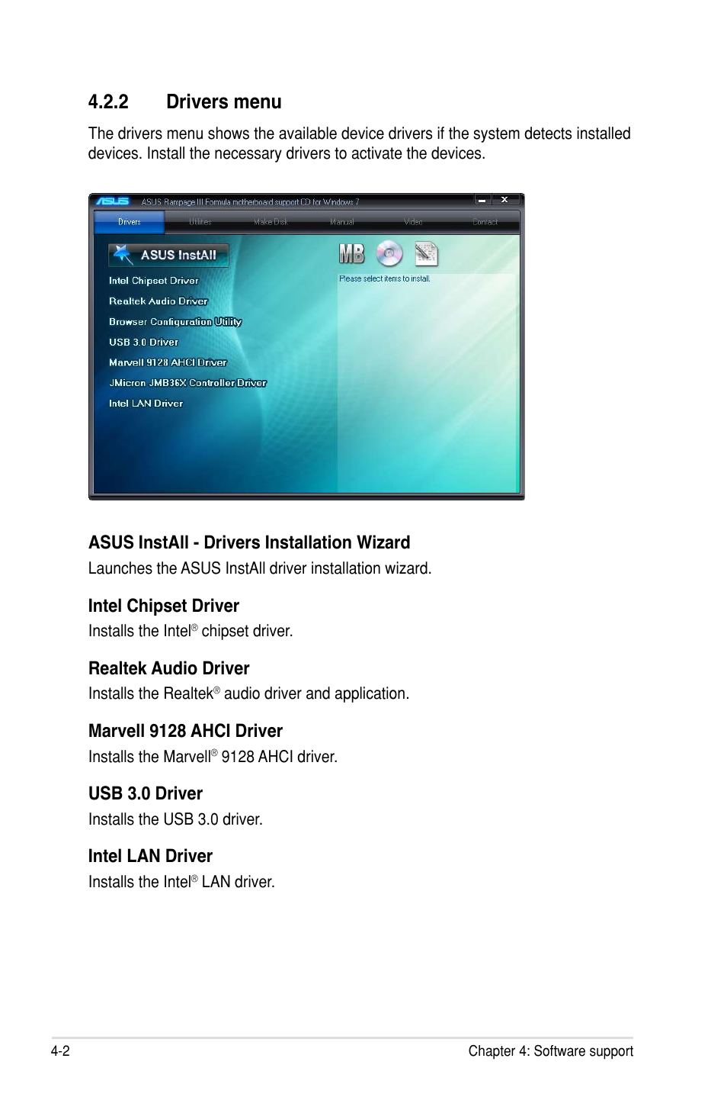727x1097 pixels.
Task: Select Browser Configuration Utility
Action: [x=175, y=322]
